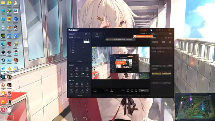Click the share item next to the bell

click(x=148, y=34)
